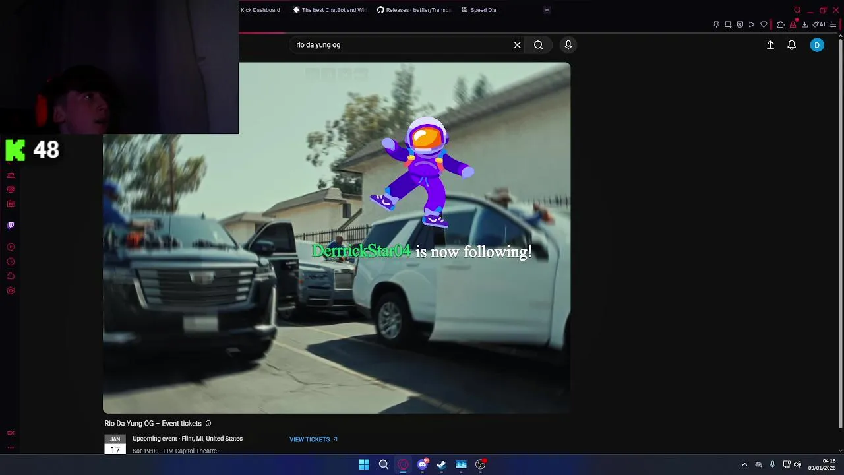The image size is (844, 475).
Task: Open the Windows Start menu
Action: [364, 464]
